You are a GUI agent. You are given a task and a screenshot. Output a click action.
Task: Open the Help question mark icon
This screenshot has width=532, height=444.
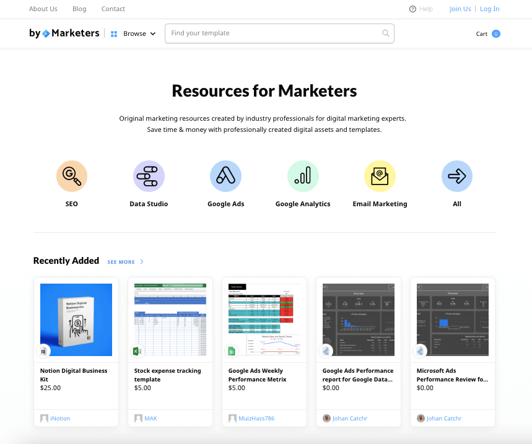coord(413,9)
